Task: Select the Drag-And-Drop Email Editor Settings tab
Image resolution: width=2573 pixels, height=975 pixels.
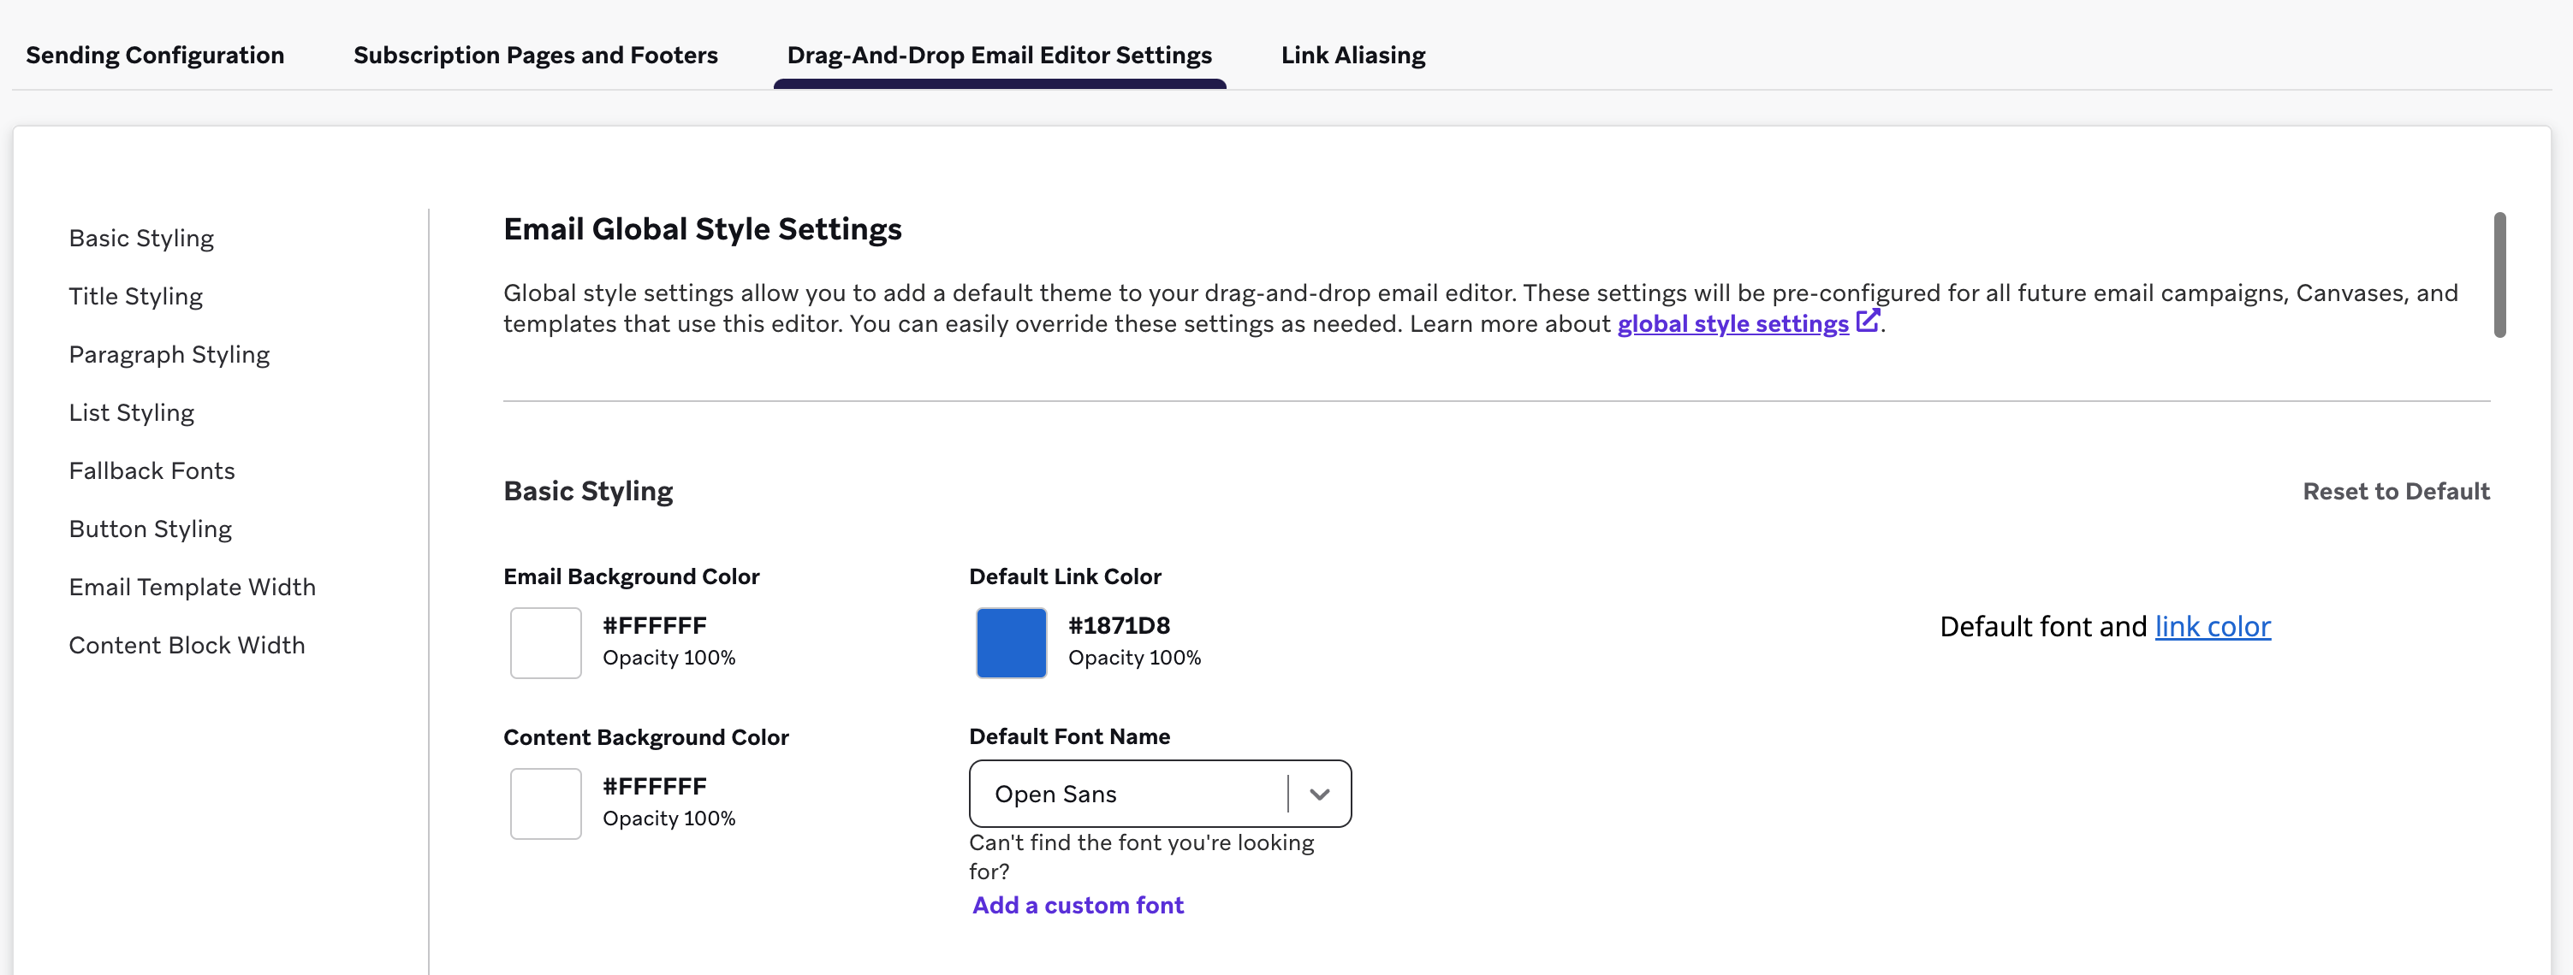Action: (999, 55)
